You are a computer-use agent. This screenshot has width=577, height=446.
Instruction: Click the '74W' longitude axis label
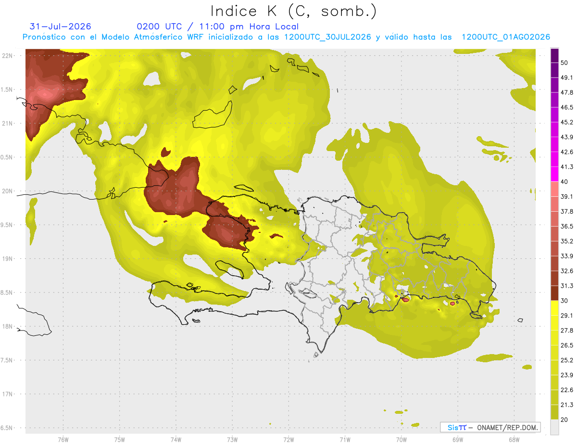point(176,440)
